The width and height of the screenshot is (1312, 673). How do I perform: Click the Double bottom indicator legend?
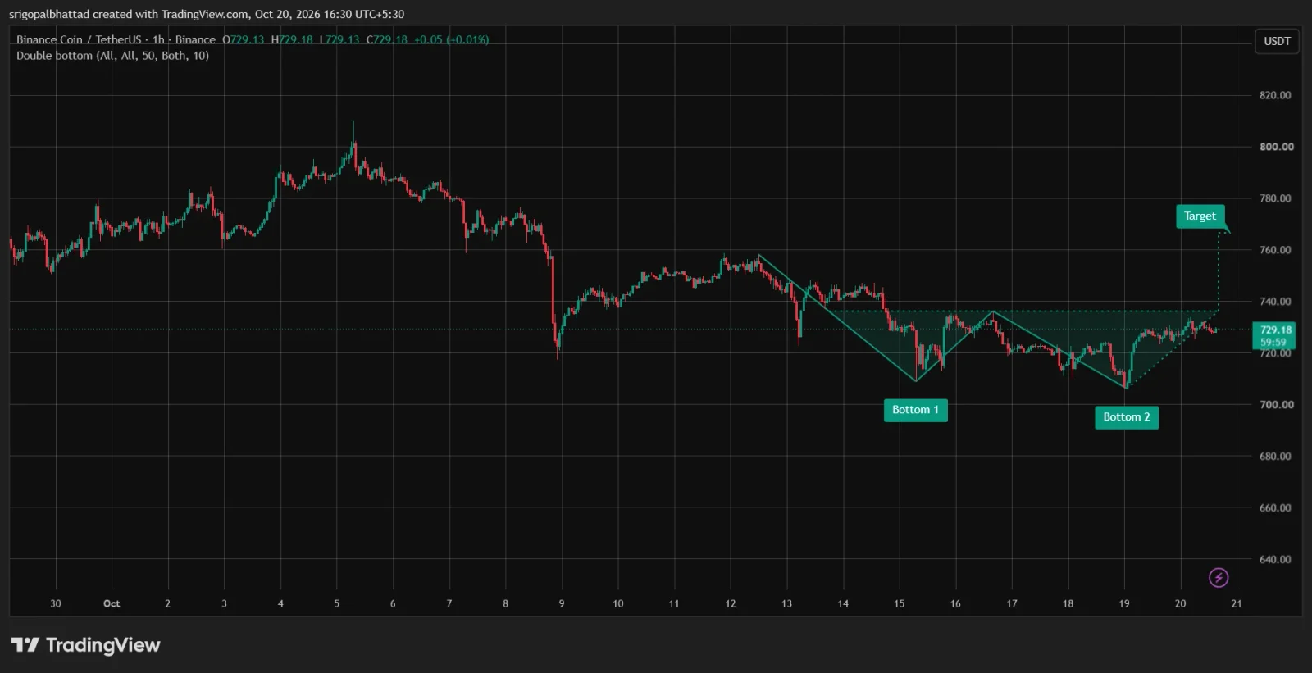pyautogui.click(x=112, y=56)
